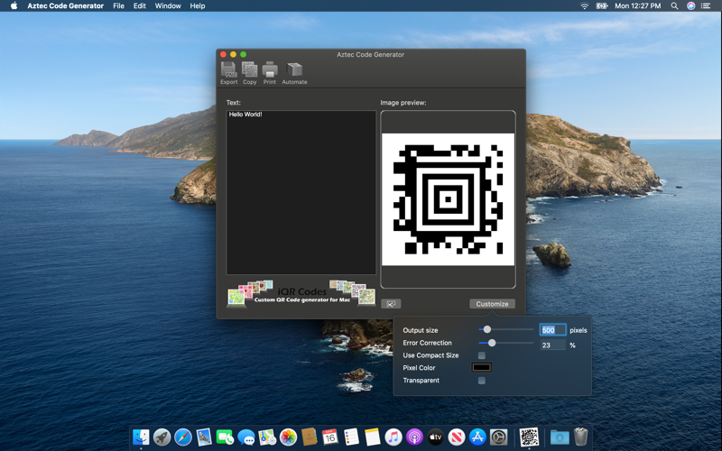Screen dimensions: 722x451
Task: Launch Safari from the Dock
Action: (183, 437)
